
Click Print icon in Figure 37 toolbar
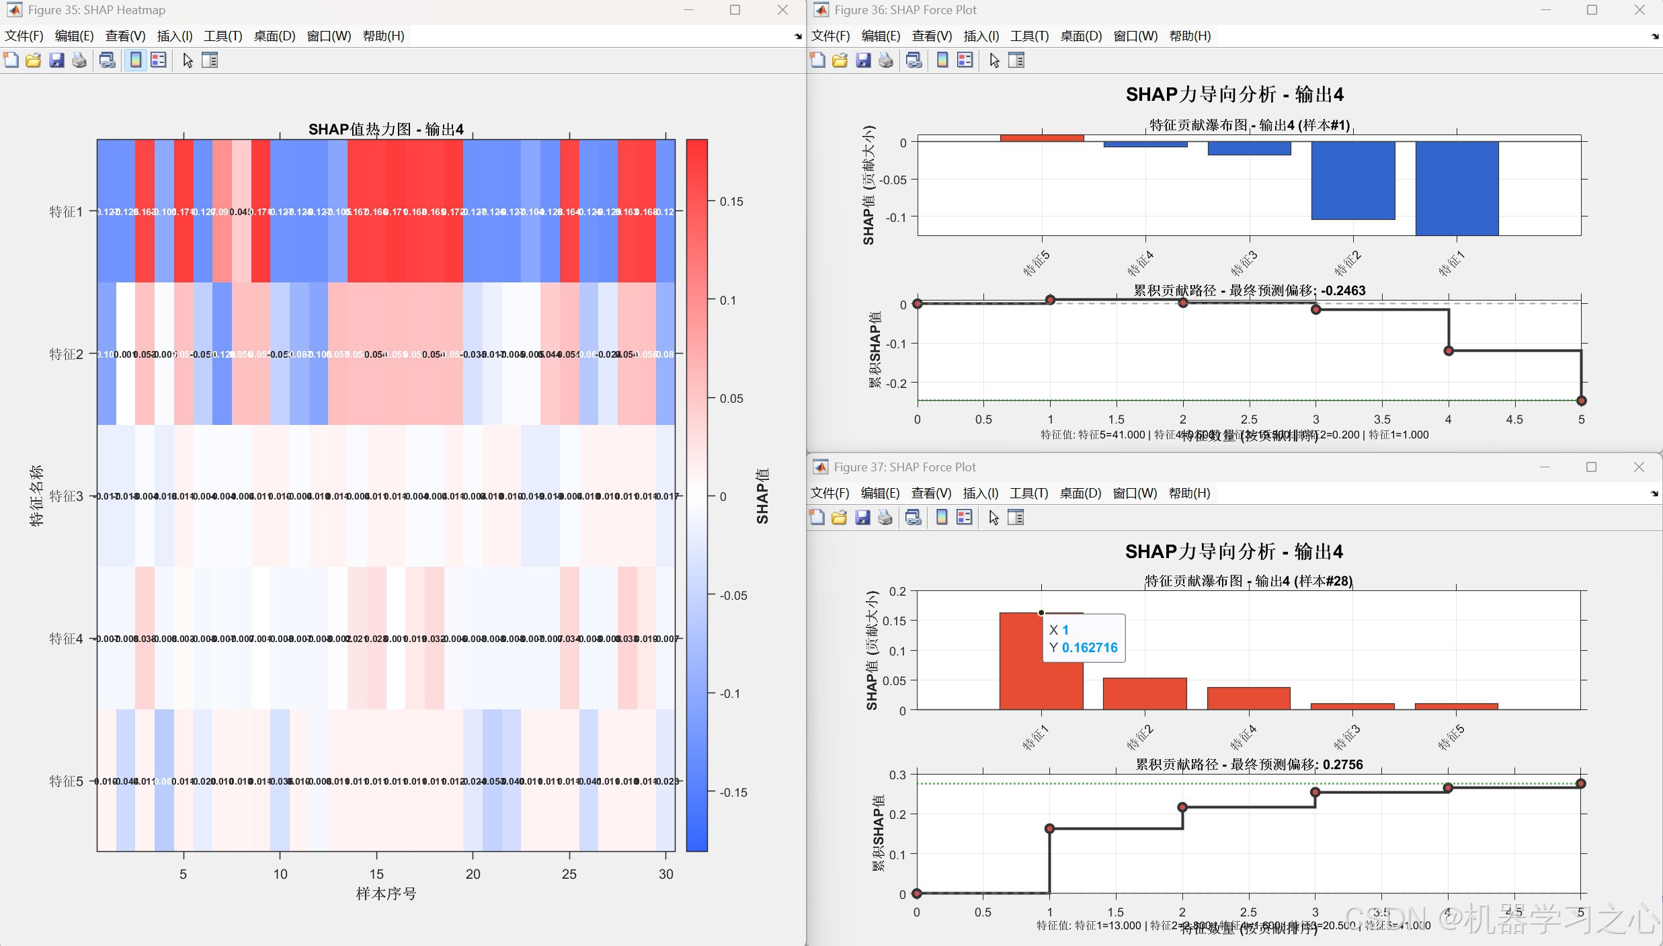pyautogui.click(x=885, y=518)
